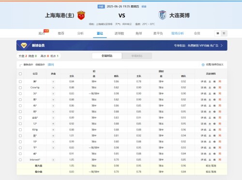Click the bookmark icon in Crow* row
The image size is (242, 180).
tap(220, 87)
